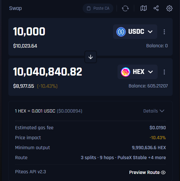Click the route summary 3 splits · 9 hops
Screen dimensions: 180x181
97,158
